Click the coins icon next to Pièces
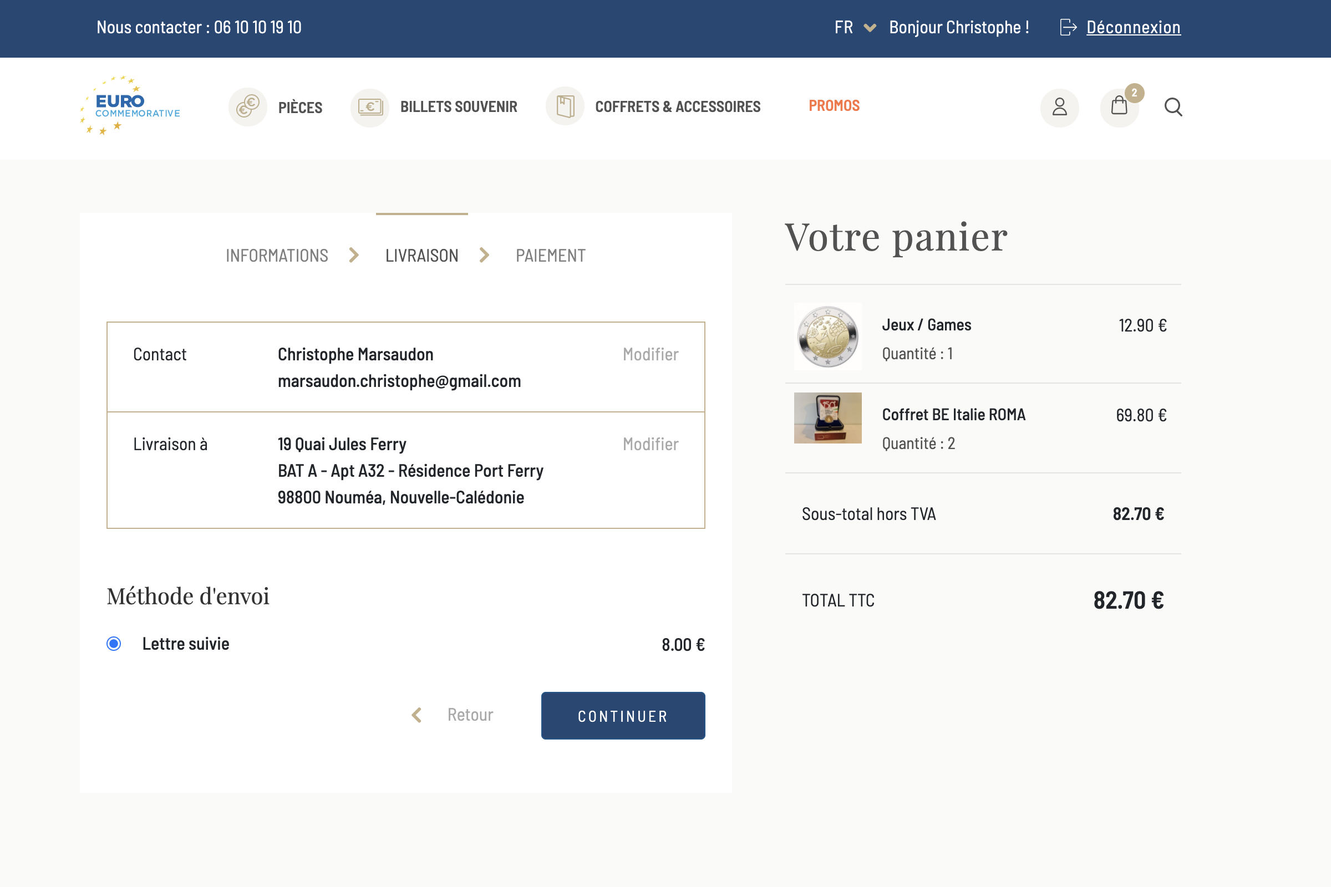Image resolution: width=1331 pixels, height=887 pixels. point(248,106)
